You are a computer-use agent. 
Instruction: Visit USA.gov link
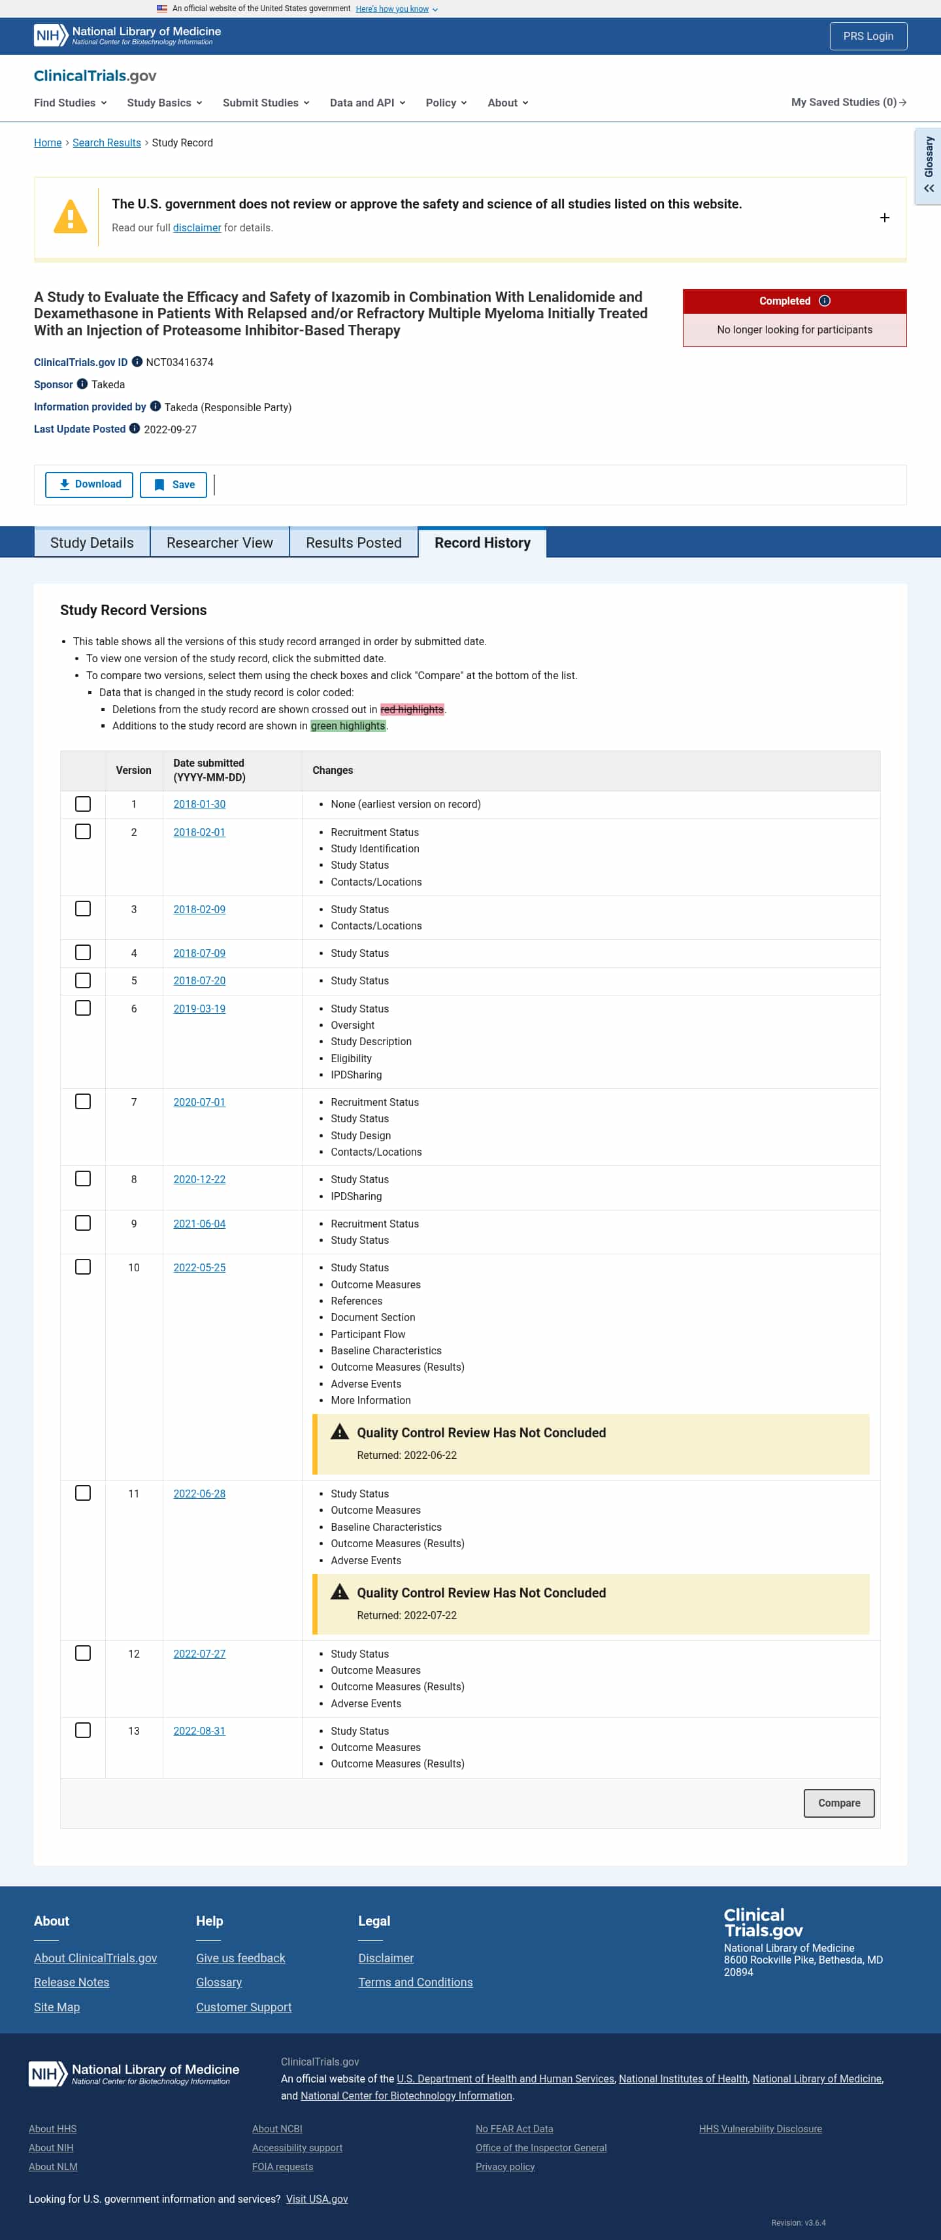316,2198
